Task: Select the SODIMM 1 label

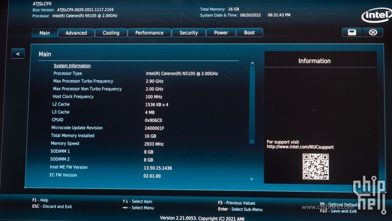Action: tap(60, 151)
